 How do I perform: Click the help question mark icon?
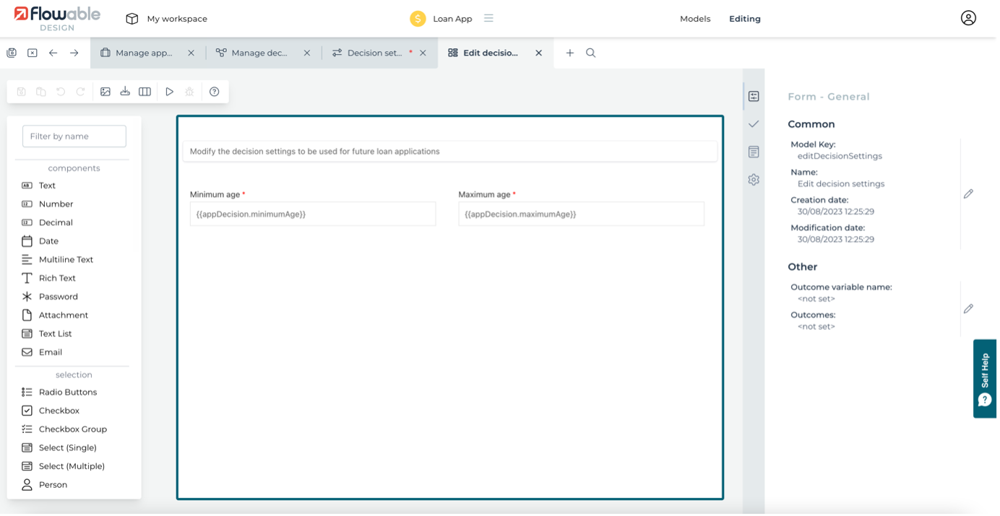pos(214,92)
